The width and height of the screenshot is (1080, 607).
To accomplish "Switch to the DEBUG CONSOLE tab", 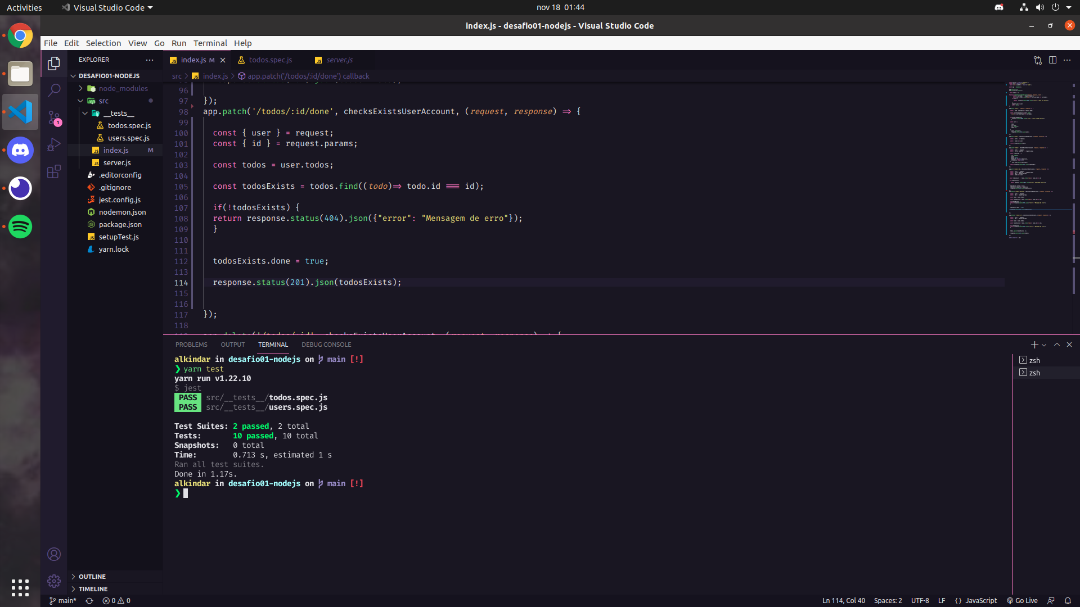I will (326, 344).
